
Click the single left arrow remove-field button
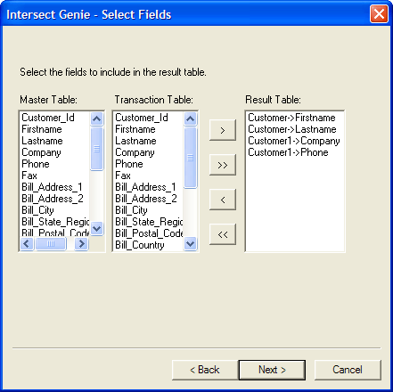[223, 200]
